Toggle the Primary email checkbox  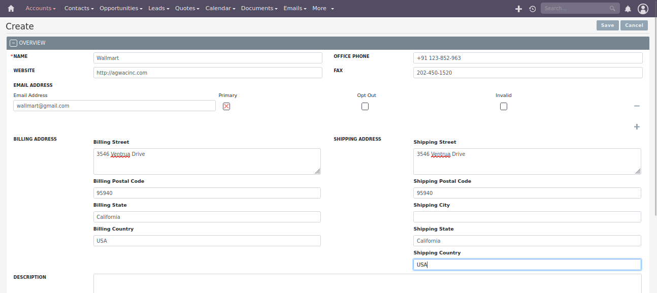coord(226,106)
